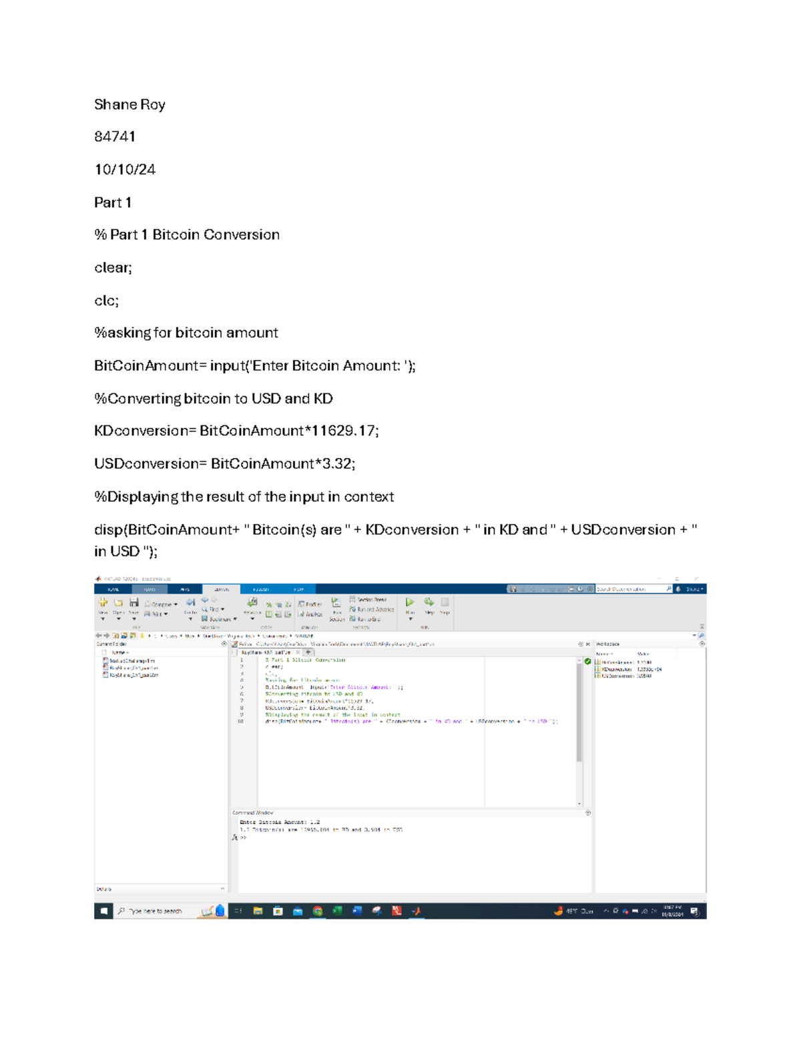Screen dimensions: 801x1037
Task: Select third .m file in Current Folder
Action: tap(130, 675)
